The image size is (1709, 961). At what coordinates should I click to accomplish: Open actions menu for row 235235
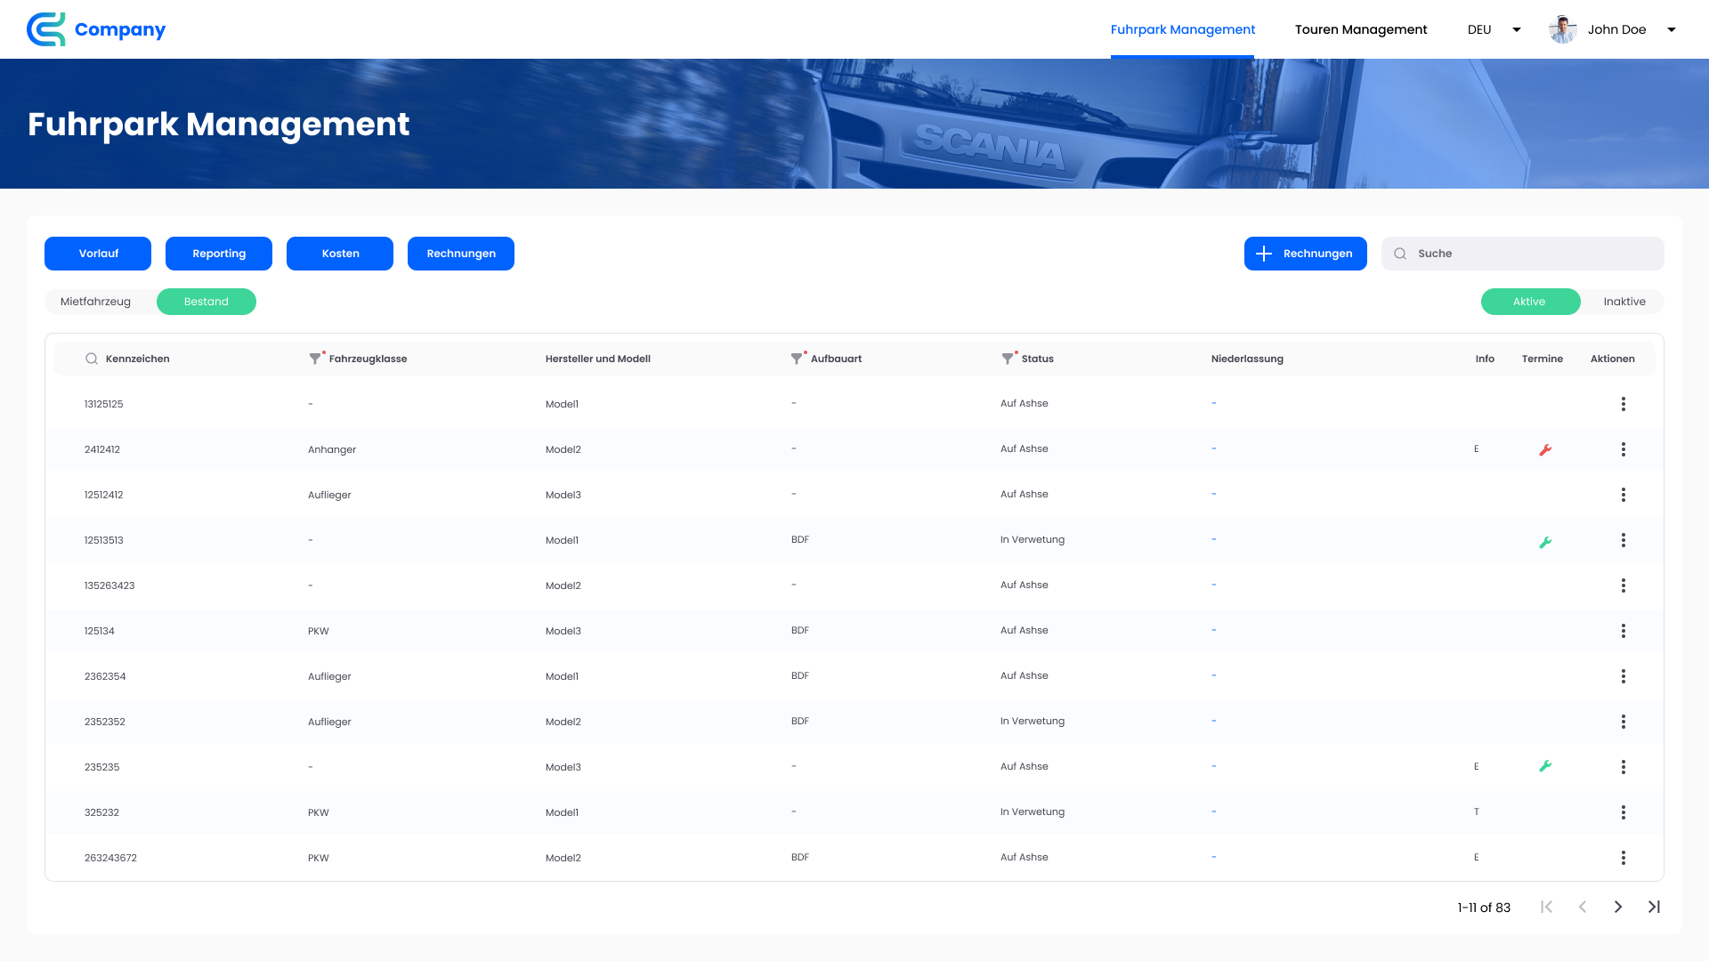tap(1624, 767)
